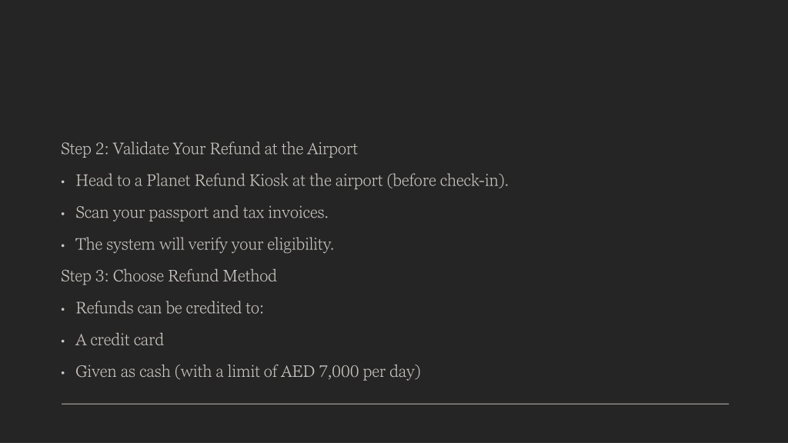Viewport: 788px width, 443px height.
Task: Click the text (before check-in)
Action: [x=448, y=181]
